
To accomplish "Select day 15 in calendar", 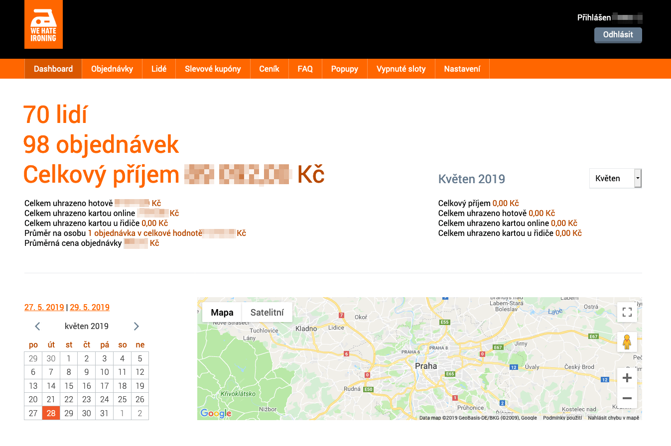I will click(69, 386).
